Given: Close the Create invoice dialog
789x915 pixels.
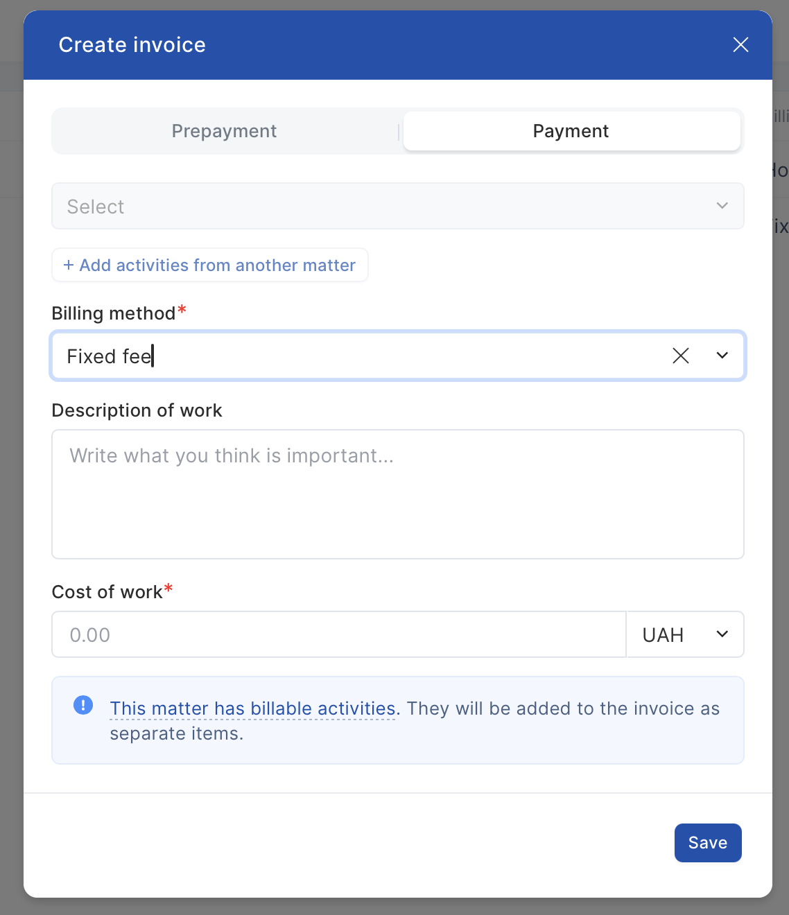Looking at the screenshot, I should pos(740,45).
